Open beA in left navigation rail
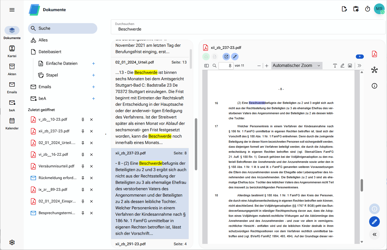387x250 pixels. click(x=12, y=105)
